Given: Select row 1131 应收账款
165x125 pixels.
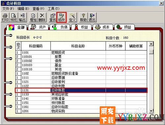Looking at the screenshot, I should pyautogui.click(x=81, y=90).
